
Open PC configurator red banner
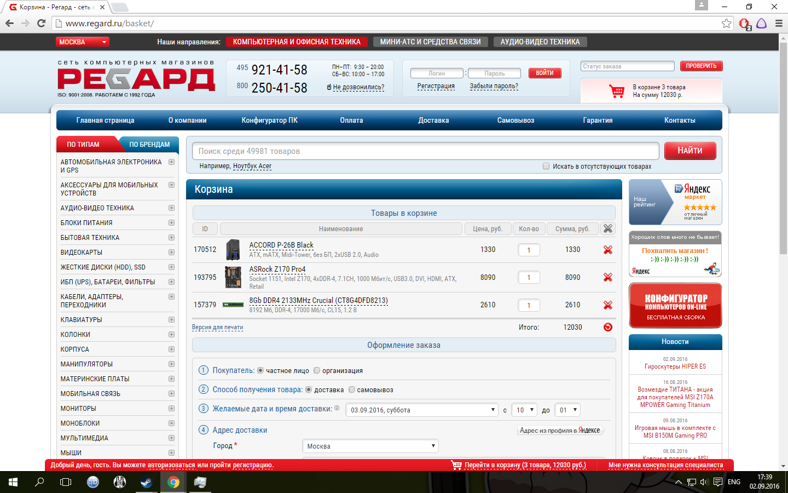point(675,306)
